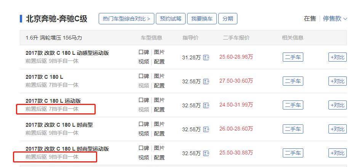Open 图片 for 动感型运动版
This screenshot has height=167, width=362.
[159, 52]
